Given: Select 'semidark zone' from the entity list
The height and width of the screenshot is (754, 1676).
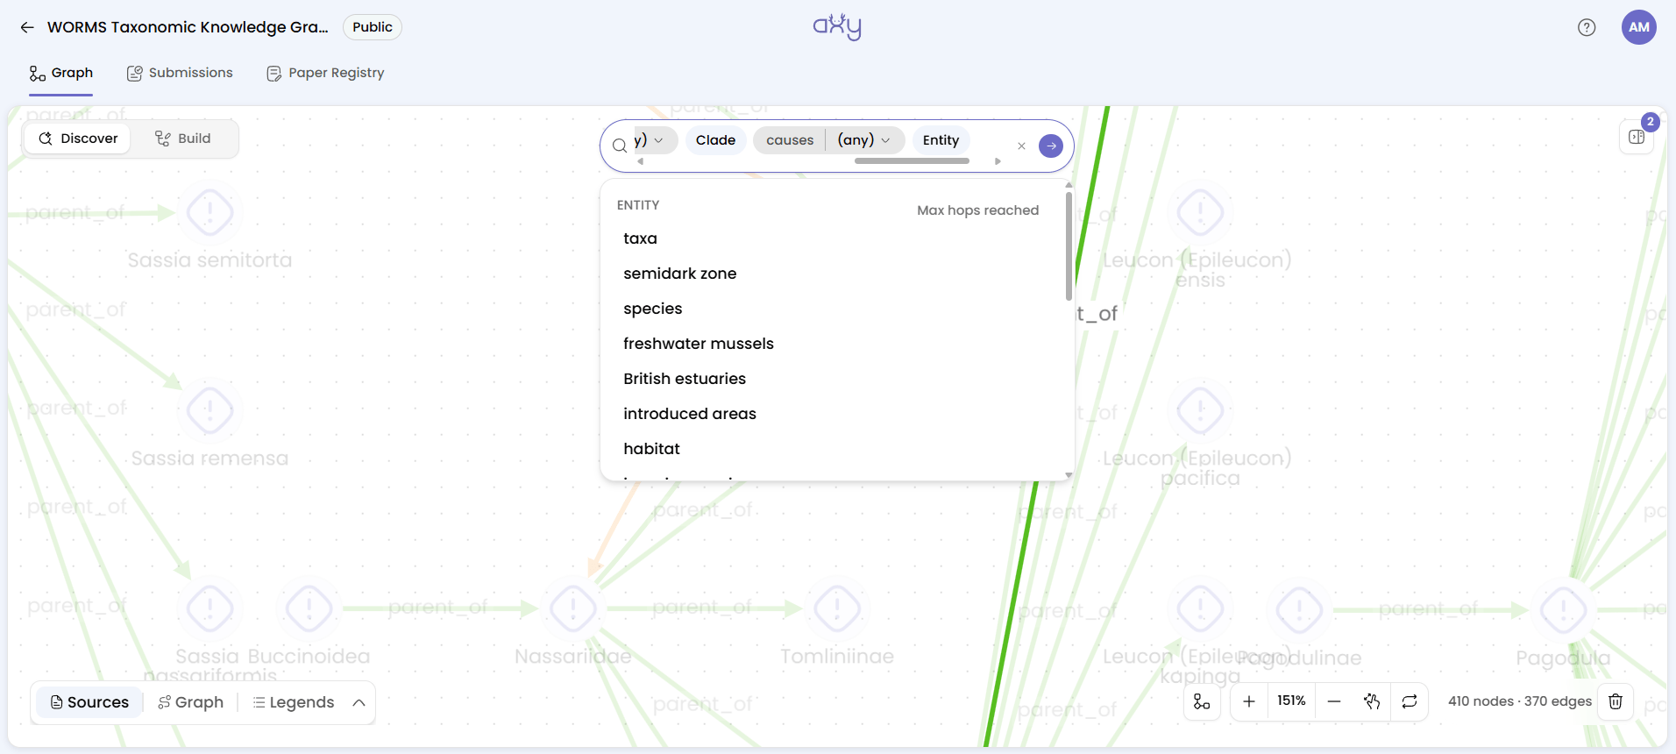Looking at the screenshot, I should click(x=833, y=274).
